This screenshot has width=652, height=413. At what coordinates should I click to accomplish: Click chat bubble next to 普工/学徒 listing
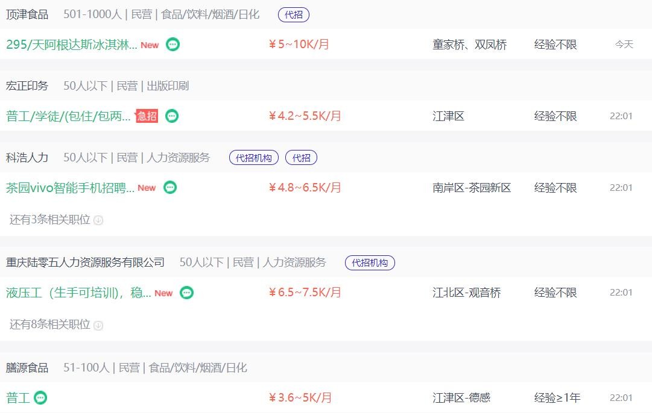tap(172, 116)
